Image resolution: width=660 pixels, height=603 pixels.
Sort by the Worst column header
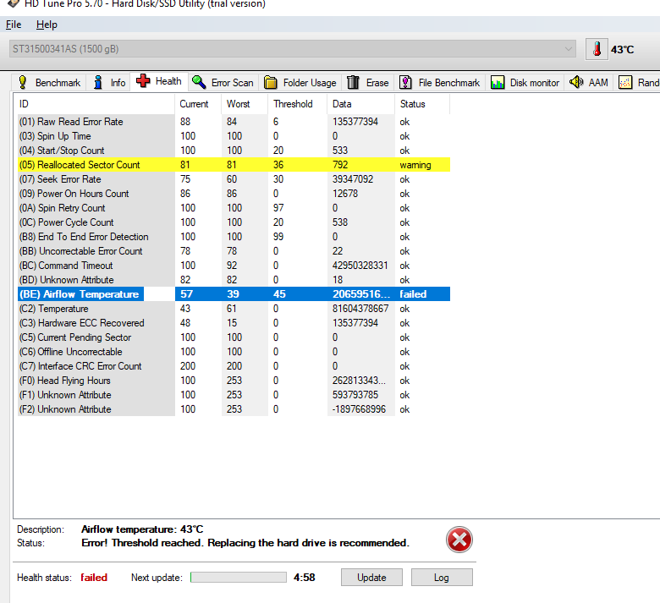245,104
